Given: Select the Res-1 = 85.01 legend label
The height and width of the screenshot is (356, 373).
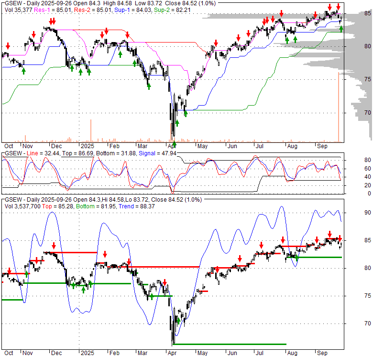Looking at the screenshot, I should click(x=53, y=10).
